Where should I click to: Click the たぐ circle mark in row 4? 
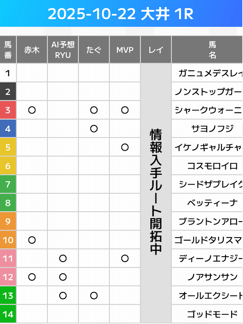click(94, 129)
